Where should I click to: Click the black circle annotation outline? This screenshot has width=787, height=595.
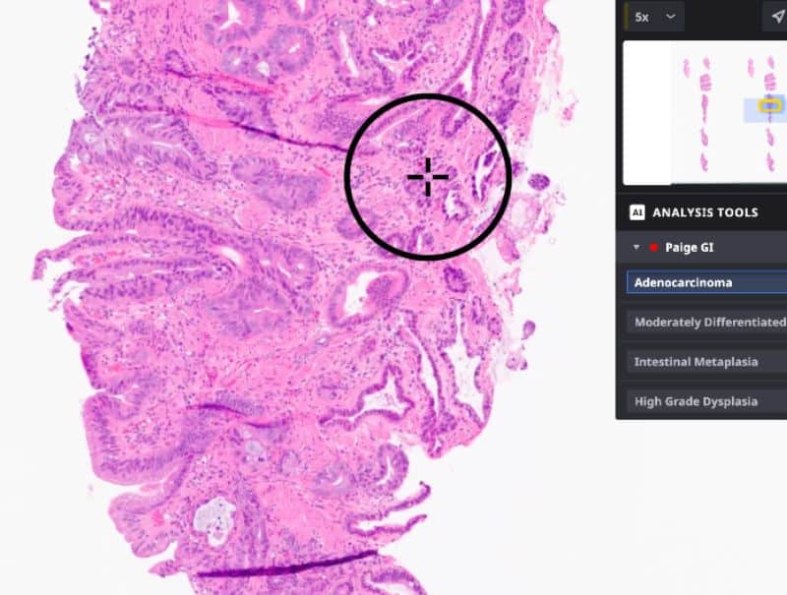click(x=345, y=177)
